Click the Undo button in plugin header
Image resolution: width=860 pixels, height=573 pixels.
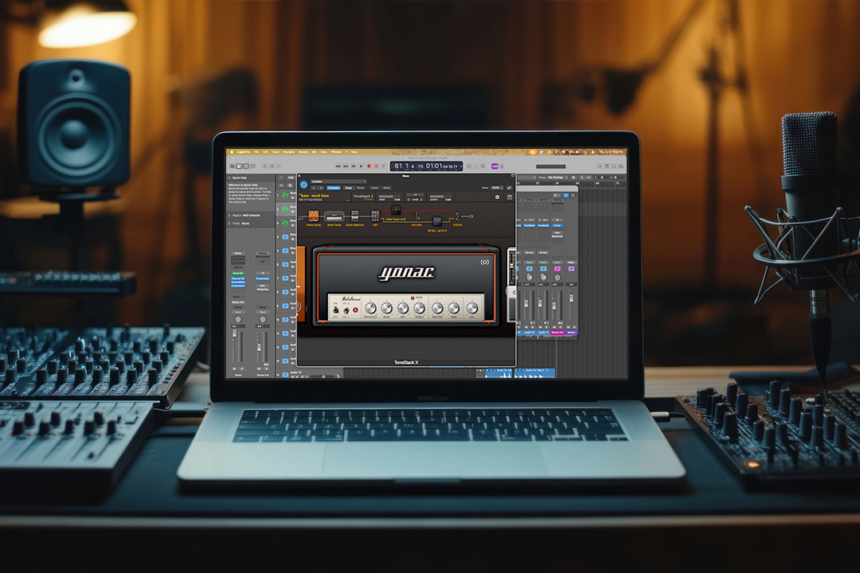pyautogui.click(x=374, y=188)
